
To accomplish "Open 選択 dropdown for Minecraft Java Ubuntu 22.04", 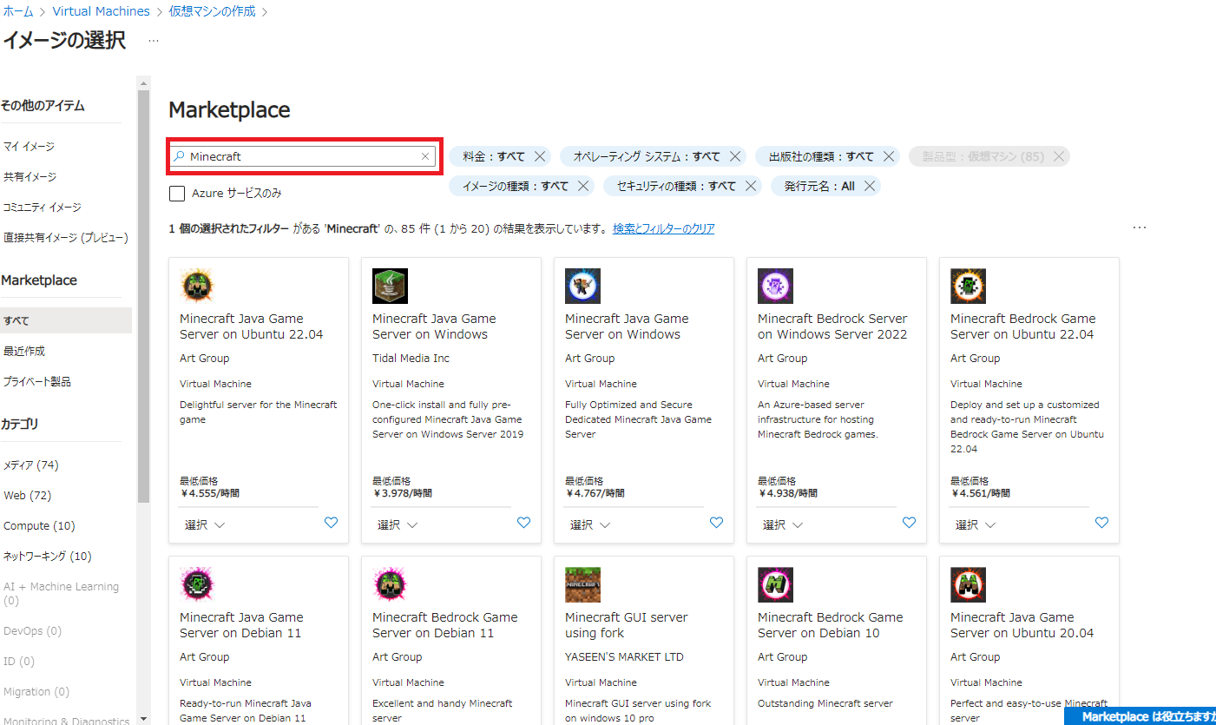I will point(205,524).
